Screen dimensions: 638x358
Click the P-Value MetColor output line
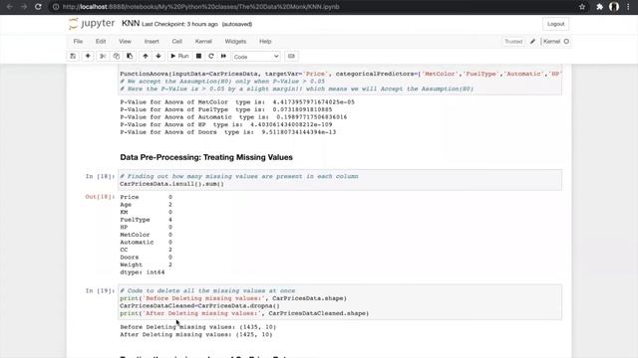[x=237, y=101]
